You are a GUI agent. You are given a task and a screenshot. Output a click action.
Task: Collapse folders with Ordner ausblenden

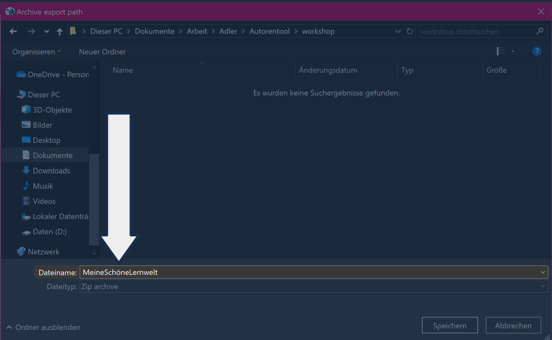(x=44, y=327)
